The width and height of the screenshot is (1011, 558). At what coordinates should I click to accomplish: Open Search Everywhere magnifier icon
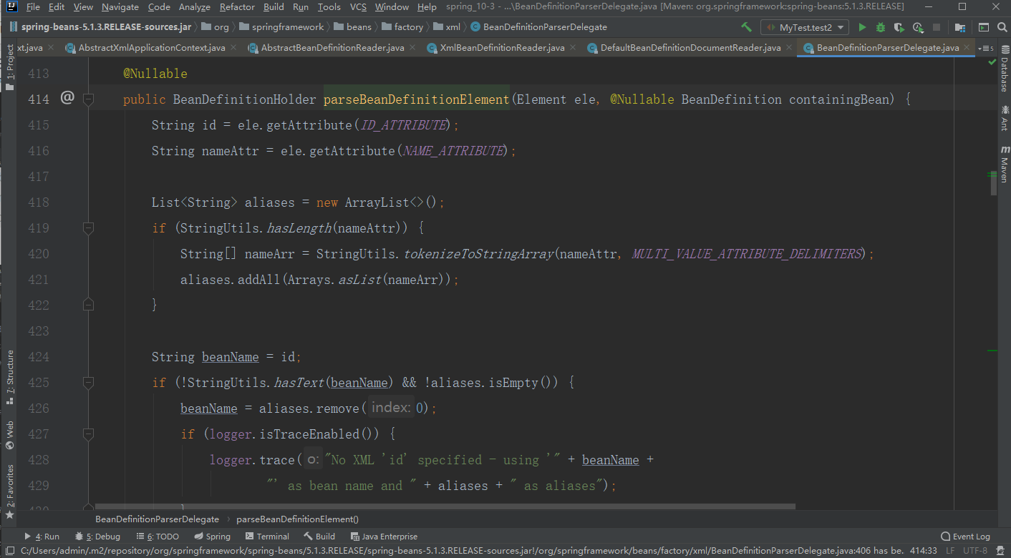click(x=1001, y=27)
